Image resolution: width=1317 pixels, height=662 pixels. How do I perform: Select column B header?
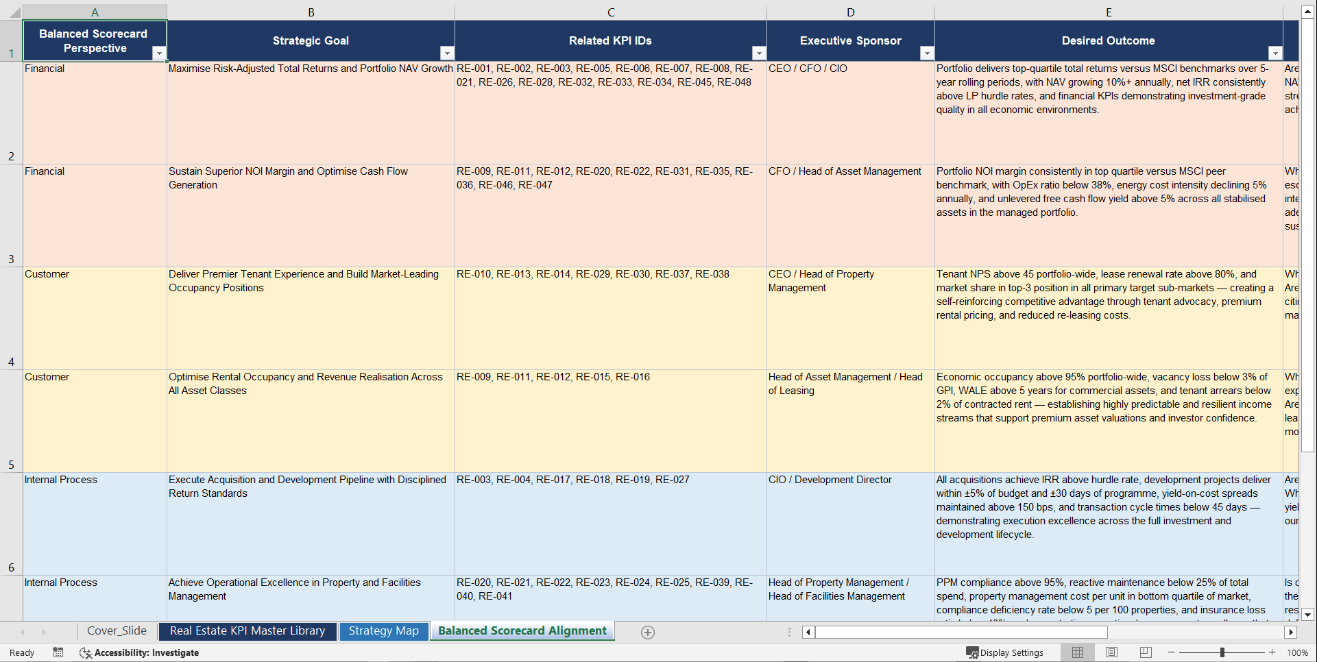pos(311,12)
